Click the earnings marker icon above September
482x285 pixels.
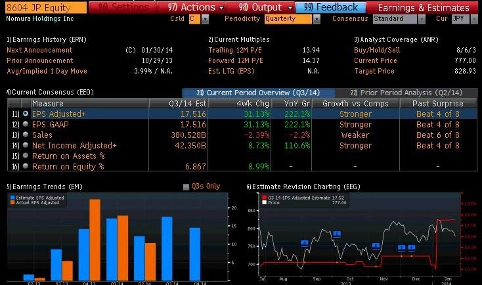pyautogui.click(x=304, y=243)
